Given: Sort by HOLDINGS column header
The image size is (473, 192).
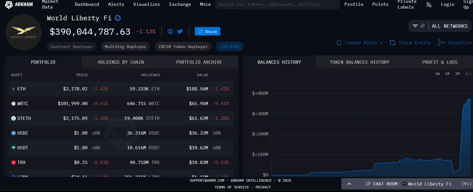Looking at the screenshot, I should 151,75.
